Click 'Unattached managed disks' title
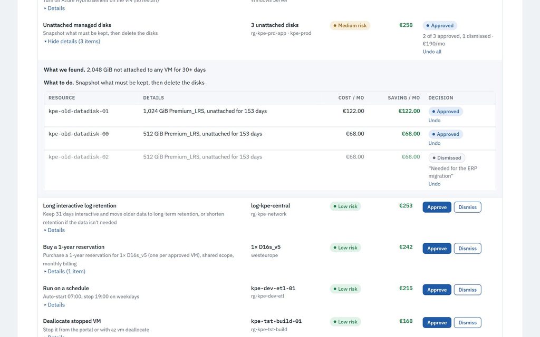 (77, 25)
